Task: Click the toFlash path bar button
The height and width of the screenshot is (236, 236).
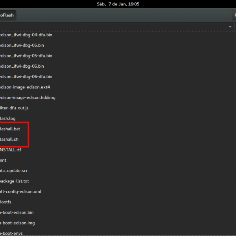Action: (7, 15)
